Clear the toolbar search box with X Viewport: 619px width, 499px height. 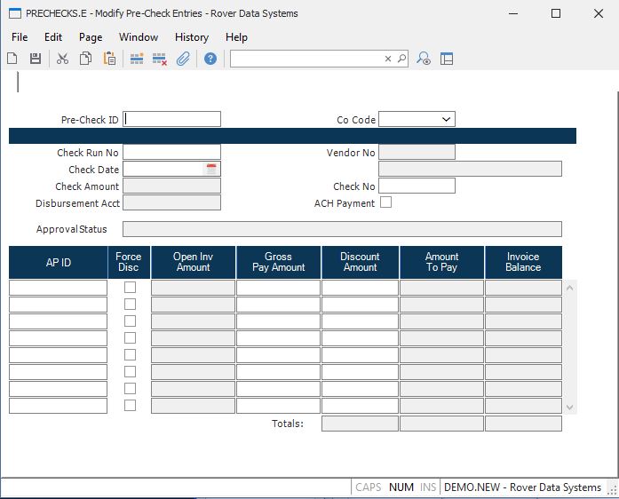(387, 59)
